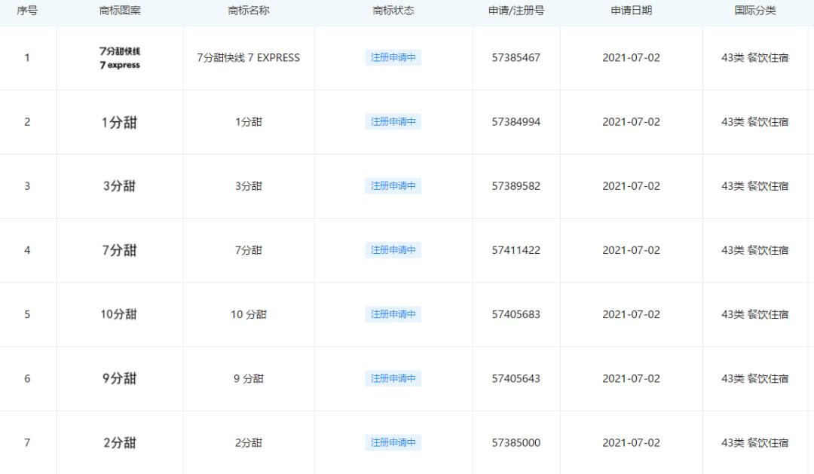
Task: Click 43类 餐饮住宿 for 57385000
Action: (754, 443)
